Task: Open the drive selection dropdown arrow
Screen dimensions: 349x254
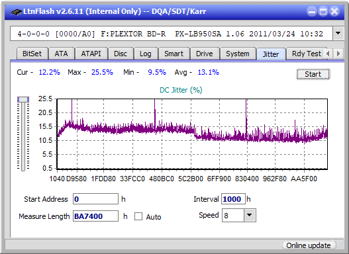Action: [338, 34]
